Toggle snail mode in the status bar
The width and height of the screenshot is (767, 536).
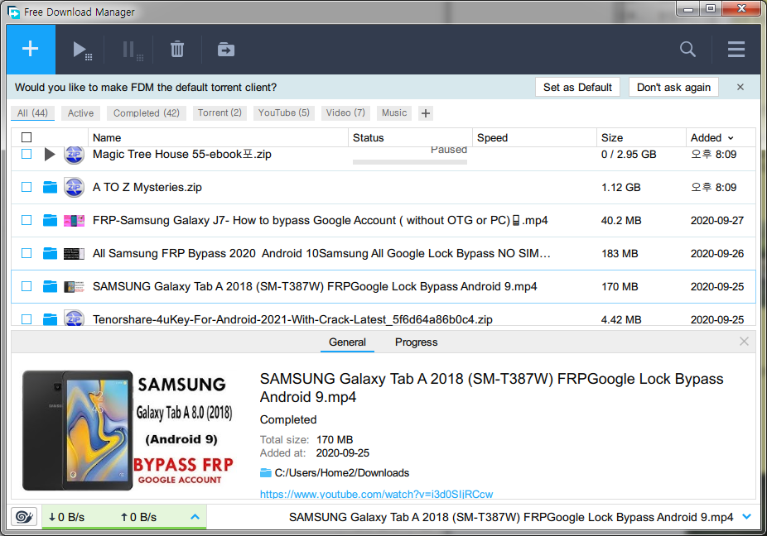tap(25, 516)
